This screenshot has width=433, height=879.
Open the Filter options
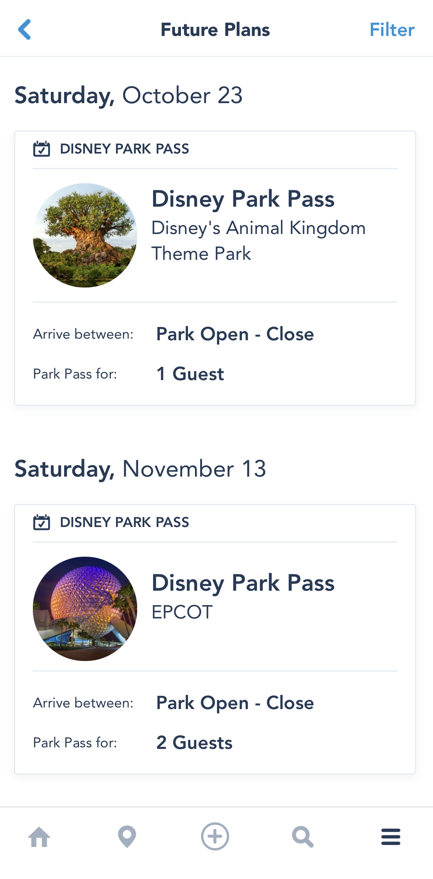(392, 30)
